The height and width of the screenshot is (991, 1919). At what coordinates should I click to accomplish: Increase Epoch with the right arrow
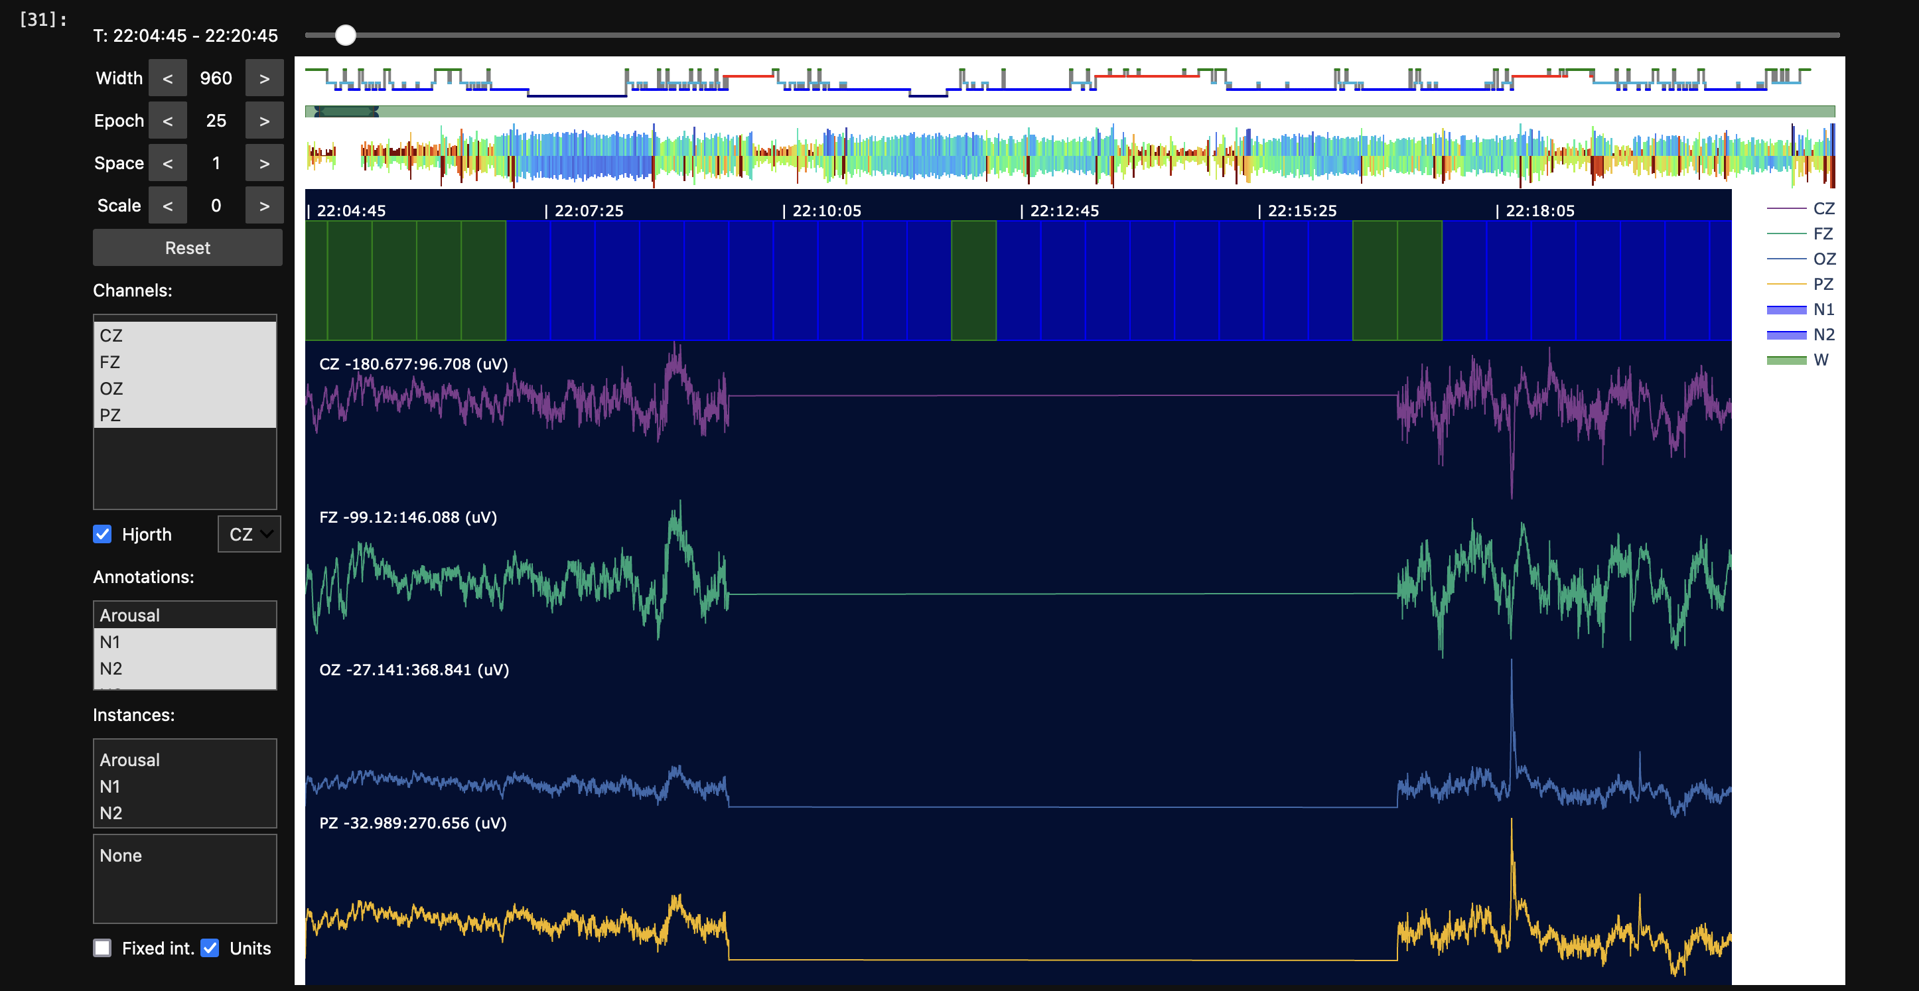pos(263,121)
